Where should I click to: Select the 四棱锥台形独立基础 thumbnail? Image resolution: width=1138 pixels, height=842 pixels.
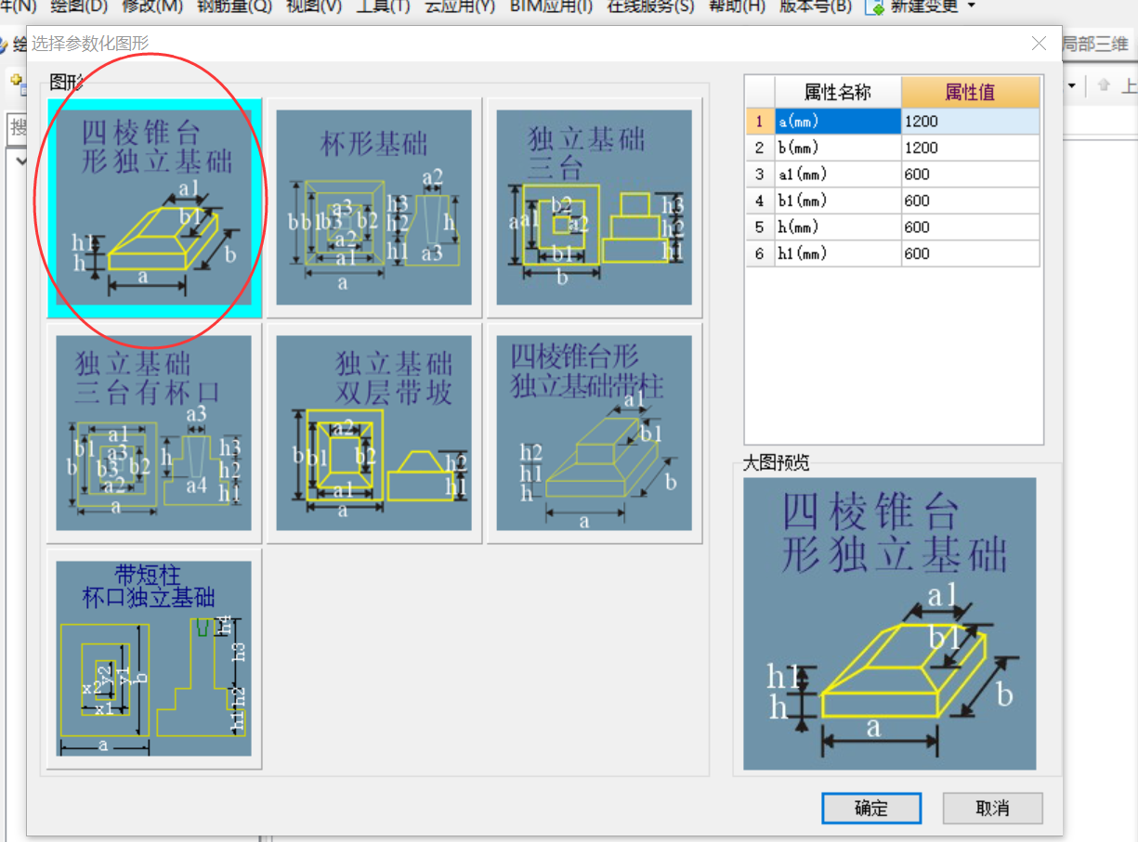pos(154,207)
